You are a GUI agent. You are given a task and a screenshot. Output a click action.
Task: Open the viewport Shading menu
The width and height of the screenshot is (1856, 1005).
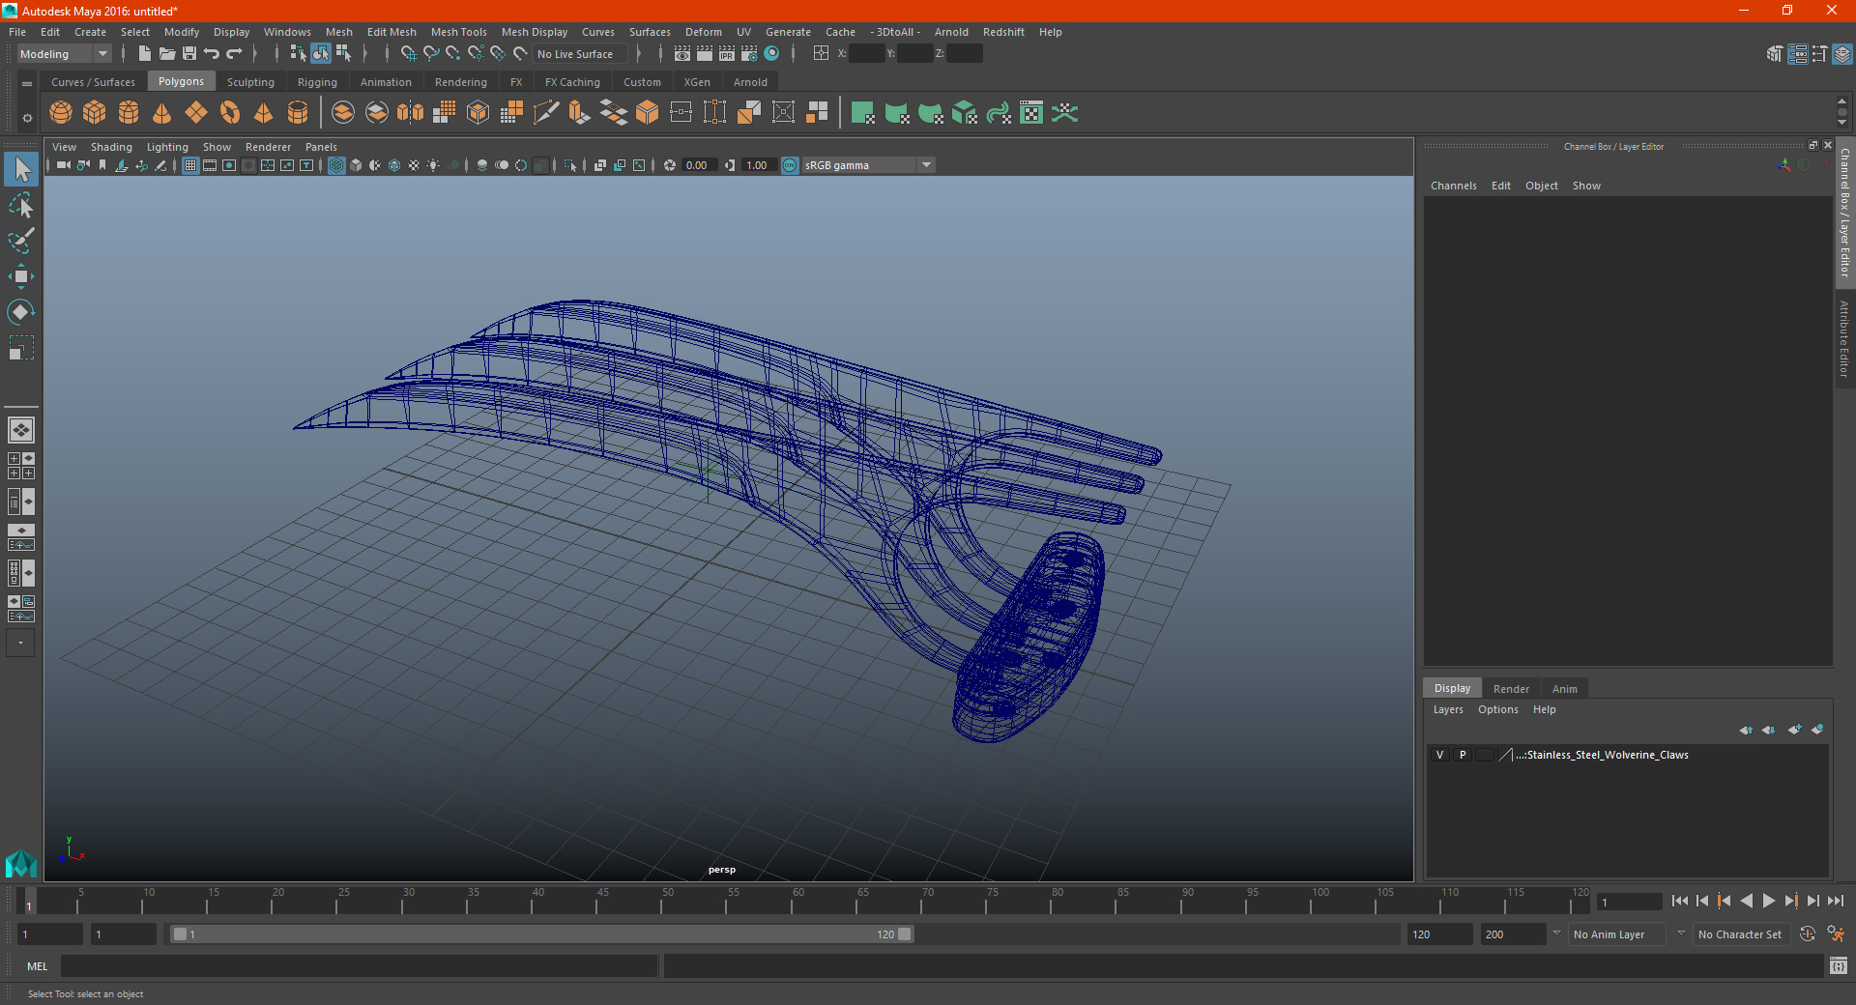tap(111, 147)
